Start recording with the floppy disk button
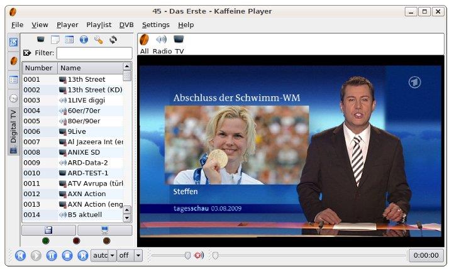The height and width of the screenshot is (269, 449). 48,230
